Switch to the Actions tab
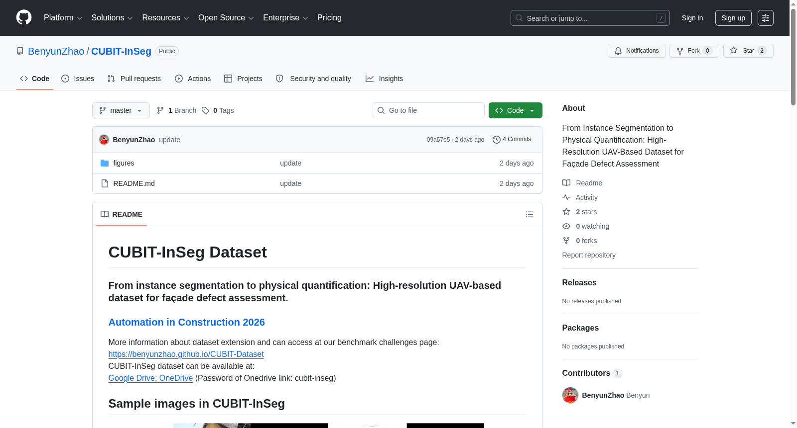The height and width of the screenshot is (428, 797). 193,79
